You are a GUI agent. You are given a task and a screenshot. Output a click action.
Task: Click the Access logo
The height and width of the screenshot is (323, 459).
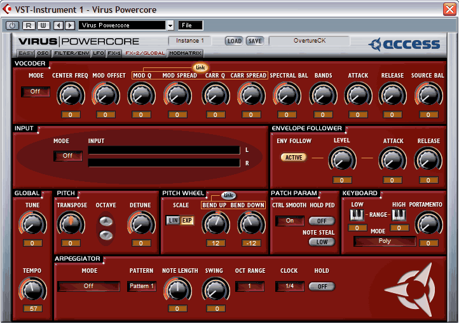(404, 45)
